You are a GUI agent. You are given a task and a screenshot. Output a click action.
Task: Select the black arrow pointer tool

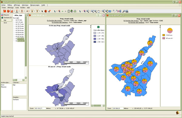coord(42,11)
